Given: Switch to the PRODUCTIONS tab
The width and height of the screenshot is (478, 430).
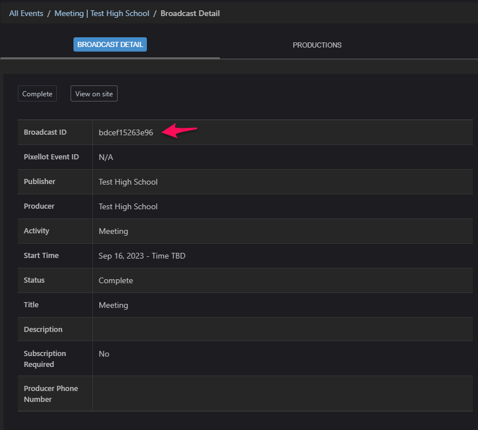Looking at the screenshot, I should [x=317, y=45].
